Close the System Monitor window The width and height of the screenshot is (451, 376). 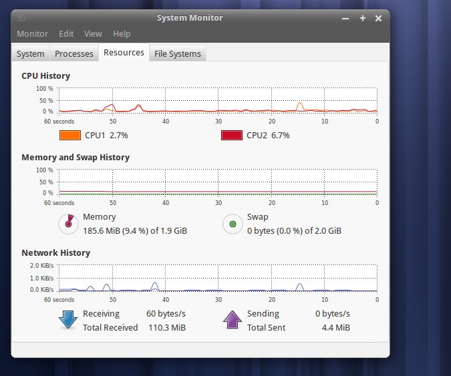(x=379, y=19)
